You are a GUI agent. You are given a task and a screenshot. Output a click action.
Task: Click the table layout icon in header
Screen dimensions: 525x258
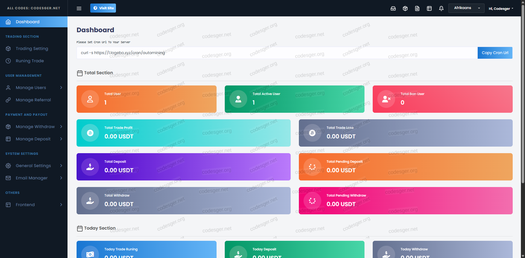(x=429, y=8)
